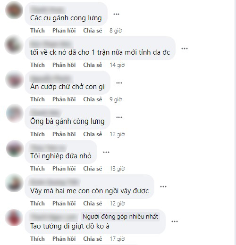This screenshot has width=236, height=245.
Task: Reply to the "tối về ck nó dã" comment
Action: [x=64, y=65]
